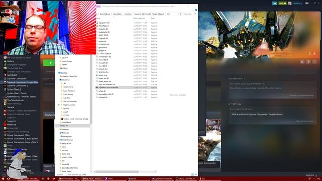Select steam_appid.txt in the file list
Image resolution: width=322 pixels, height=181 pixels.
(x=105, y=81)
